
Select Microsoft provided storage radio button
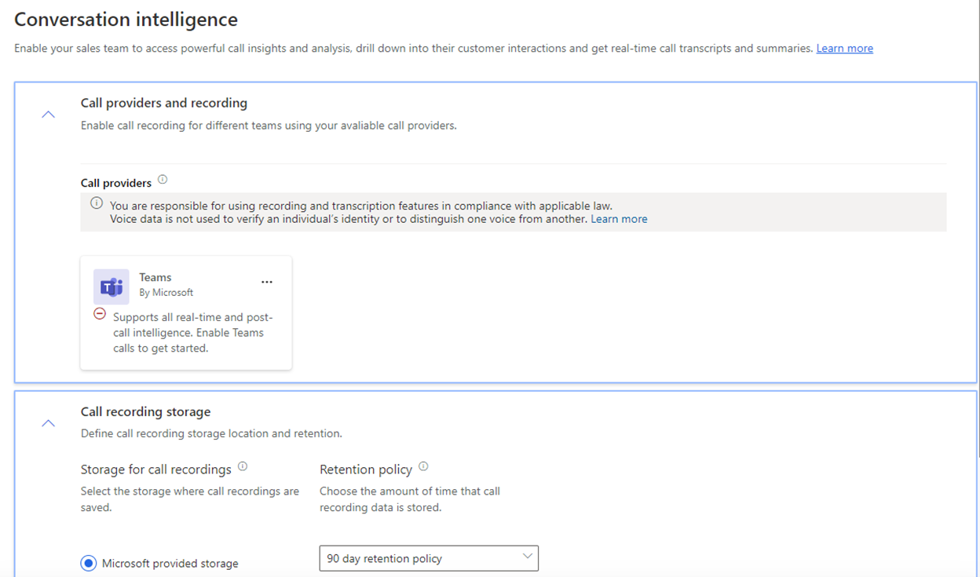click(x=89, y=564)
